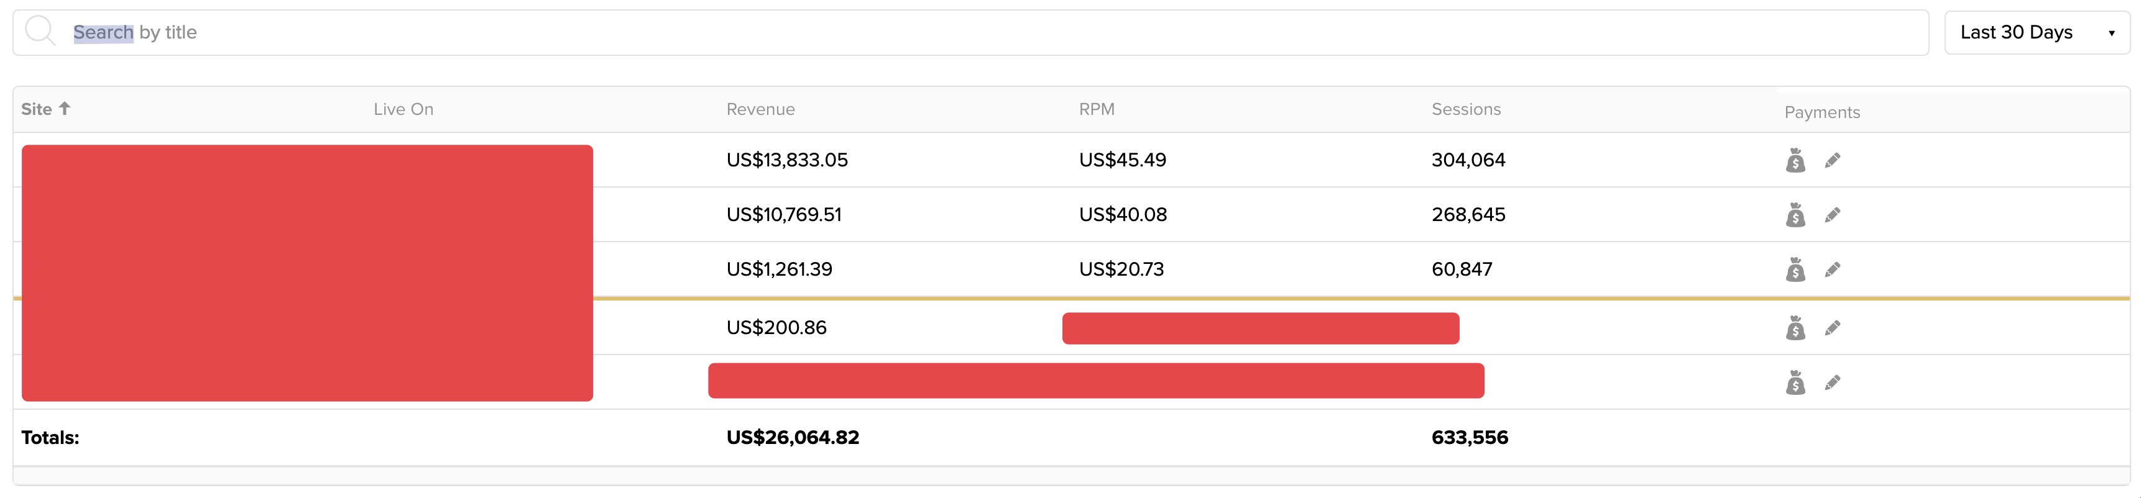
Task: Select RPM value US$45.49
Action: (x=1122, y=160)
